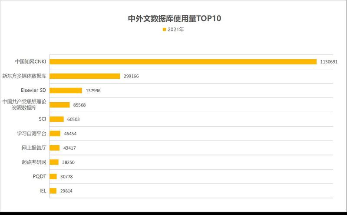The image size is (347, 215).
Task: Select the SCI bar
Action: 56,119
